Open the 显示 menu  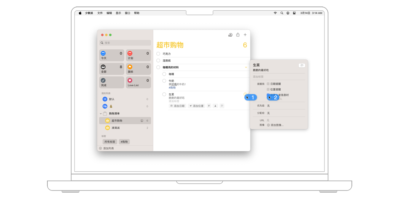118,13
